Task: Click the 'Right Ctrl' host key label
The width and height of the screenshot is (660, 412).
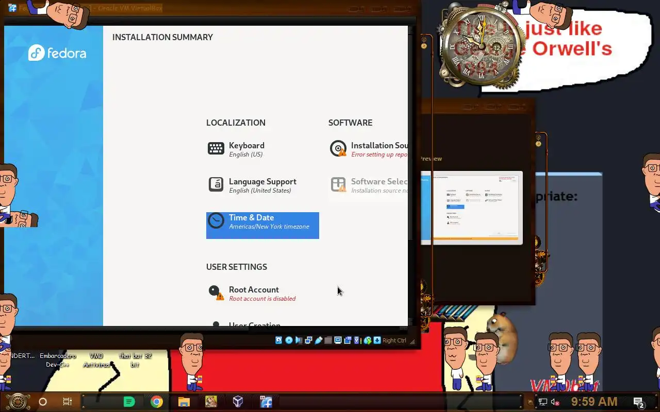Action: click(394, 340)
